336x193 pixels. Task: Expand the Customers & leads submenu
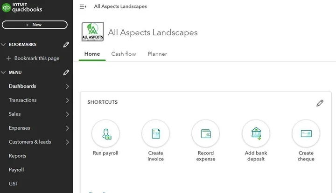click(67, 142)
